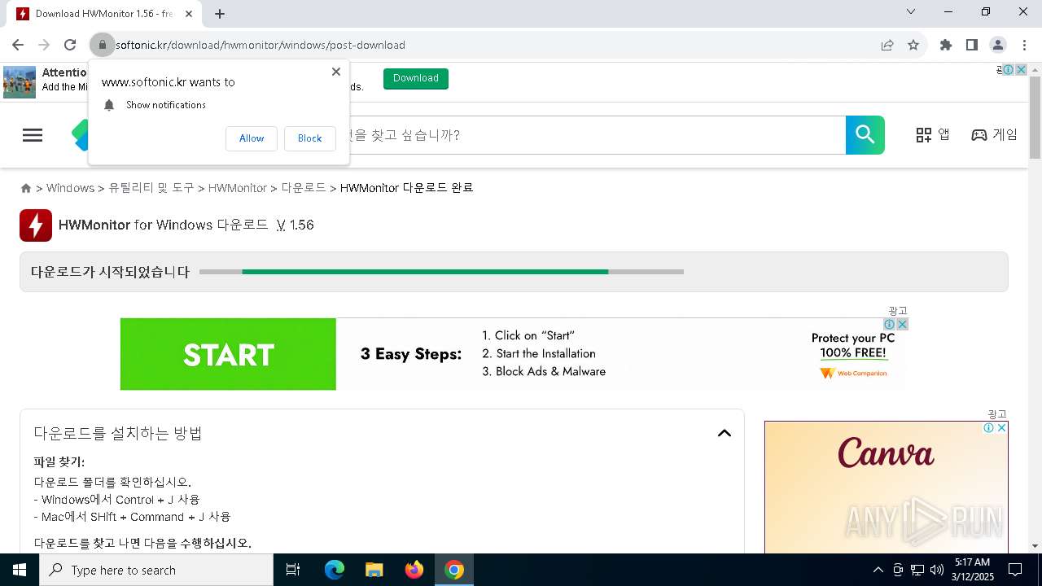Reload the page with the refresh icon
The height and width of the screenshot is (586, 1042).
click(x=70, y=45)
